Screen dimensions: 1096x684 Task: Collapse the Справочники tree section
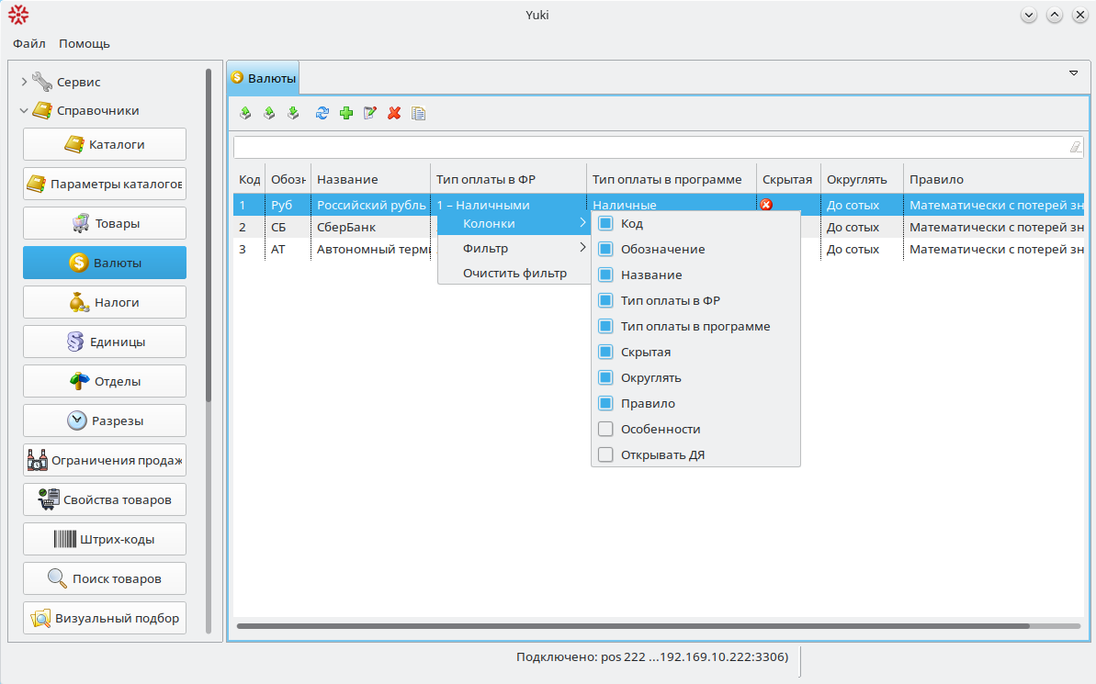click(x=24, y=110)
